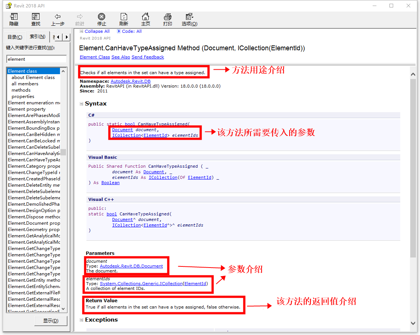
Task: Open System.Collections.Generic.ICollection type link
Action: (x=141, y=284)
